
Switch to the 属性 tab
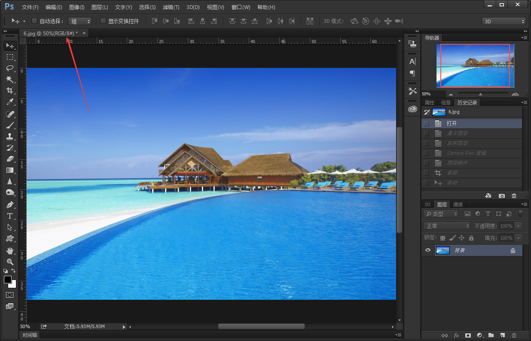[430, 103]
